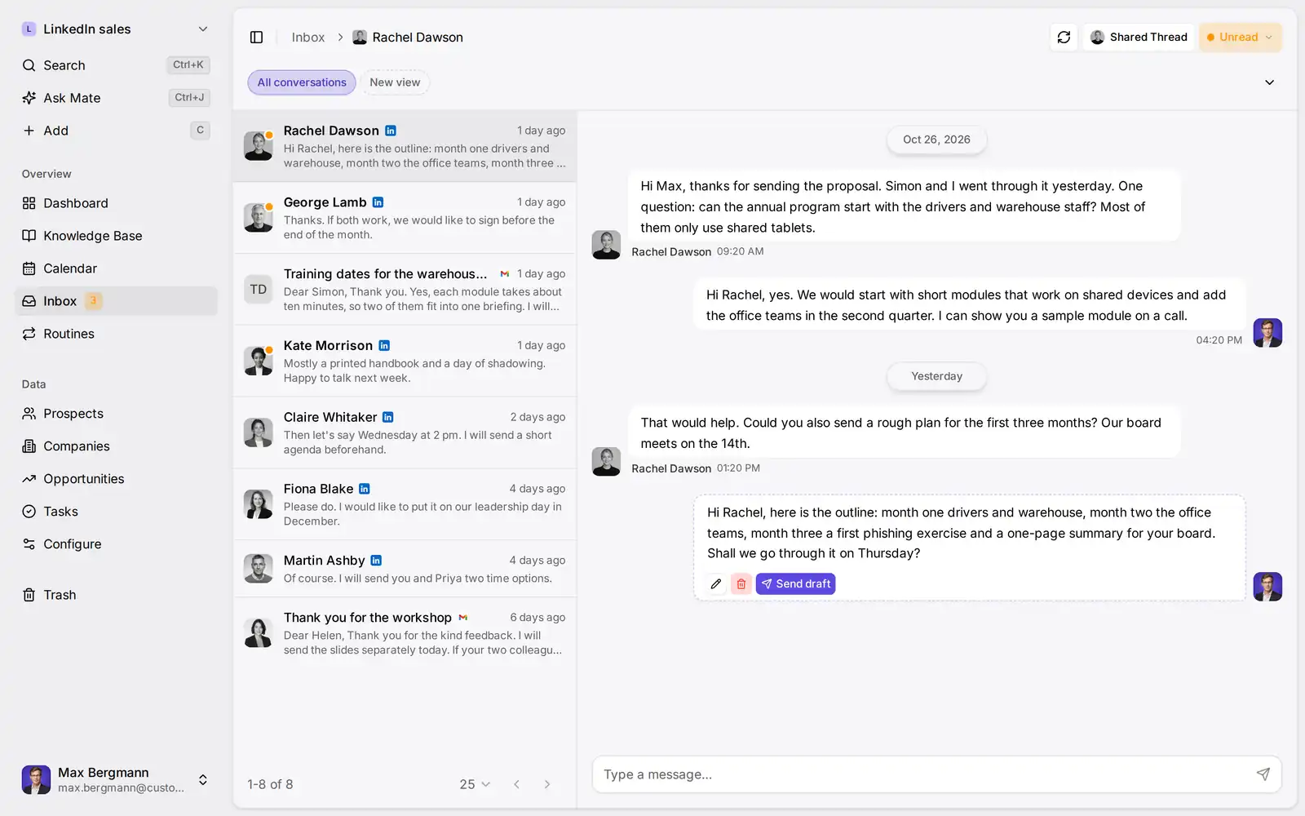Open the Routines page
Image resolution: width=1305 pixels, height=816 pixels.
(116, 334)
